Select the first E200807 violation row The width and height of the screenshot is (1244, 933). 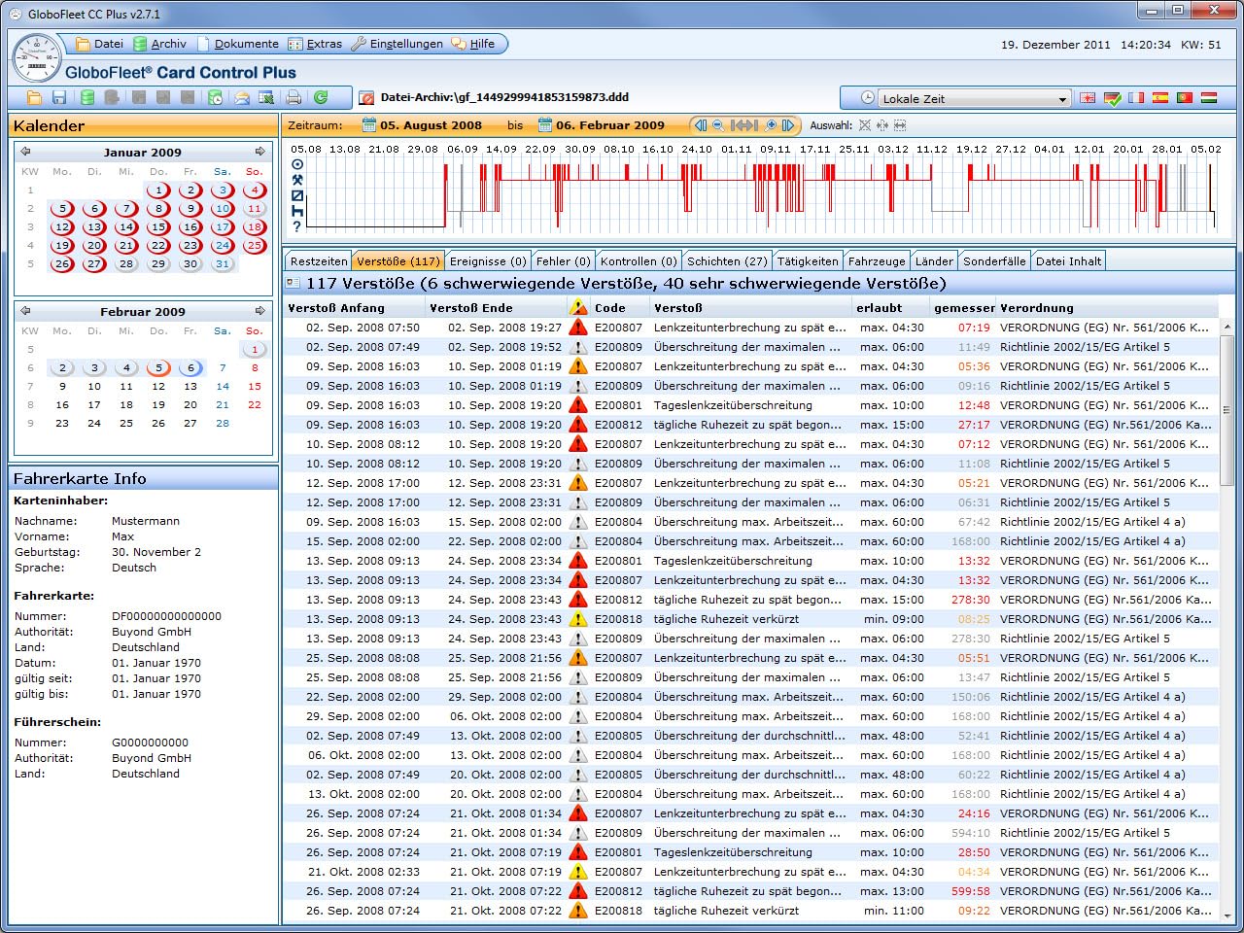(751, 328)
